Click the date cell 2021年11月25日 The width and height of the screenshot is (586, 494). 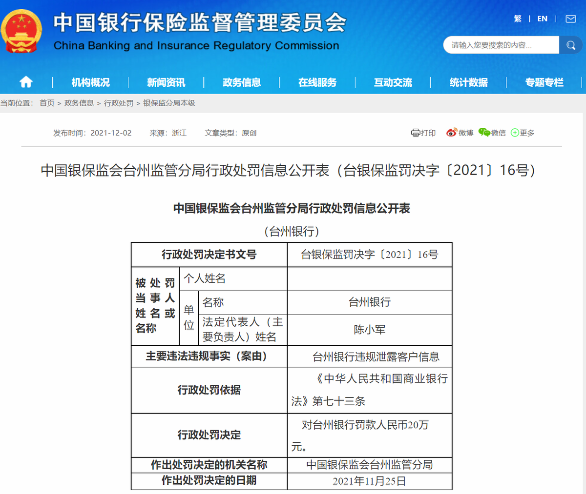coord(370,481)
